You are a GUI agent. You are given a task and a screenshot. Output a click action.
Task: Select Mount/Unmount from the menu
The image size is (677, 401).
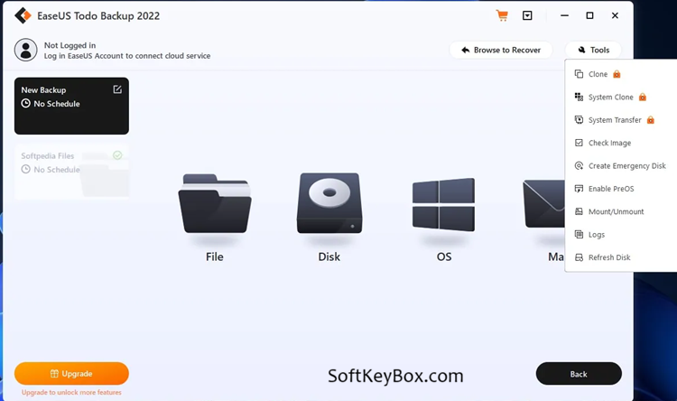[621, 211]
